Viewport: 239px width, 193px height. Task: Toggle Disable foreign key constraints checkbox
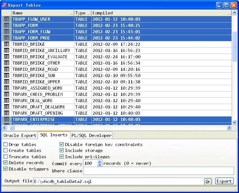[61, 144]
